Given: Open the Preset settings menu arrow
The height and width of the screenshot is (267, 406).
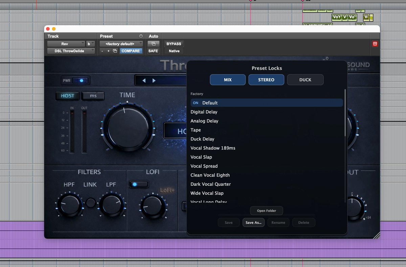Looking at the screenshot, I should click(141, 36).
